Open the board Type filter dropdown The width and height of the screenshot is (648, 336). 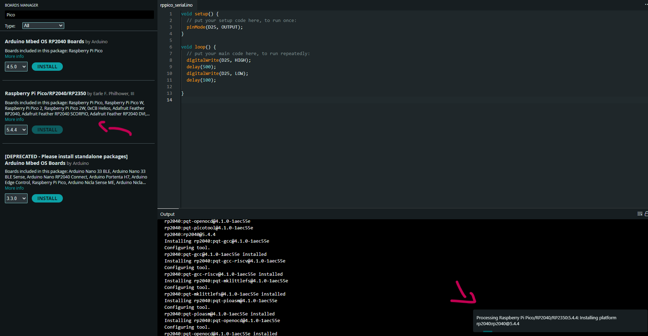pos(43,26)
